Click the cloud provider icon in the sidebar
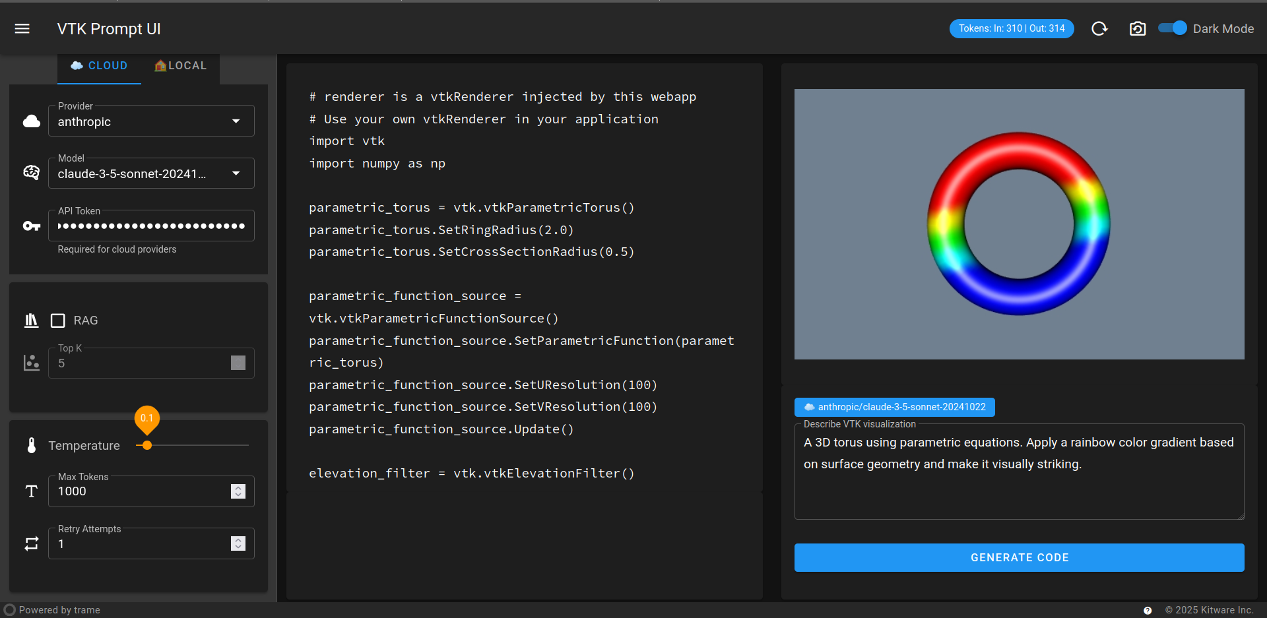Image resolution: width=1267 pixels, height=618 pixels. click(31, 121)
